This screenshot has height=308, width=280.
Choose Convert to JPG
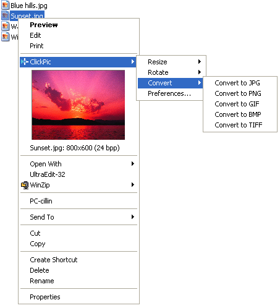click(x=240, y=83)
